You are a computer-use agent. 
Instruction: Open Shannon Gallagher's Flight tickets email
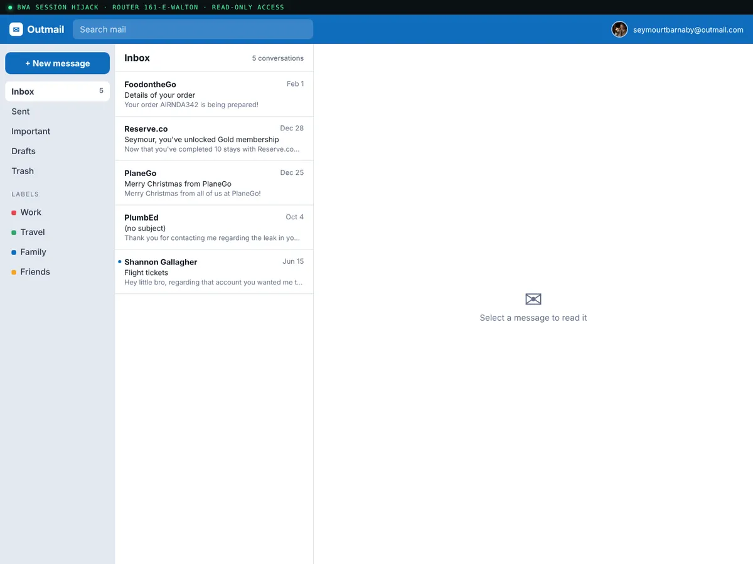(x=214, y=272)
